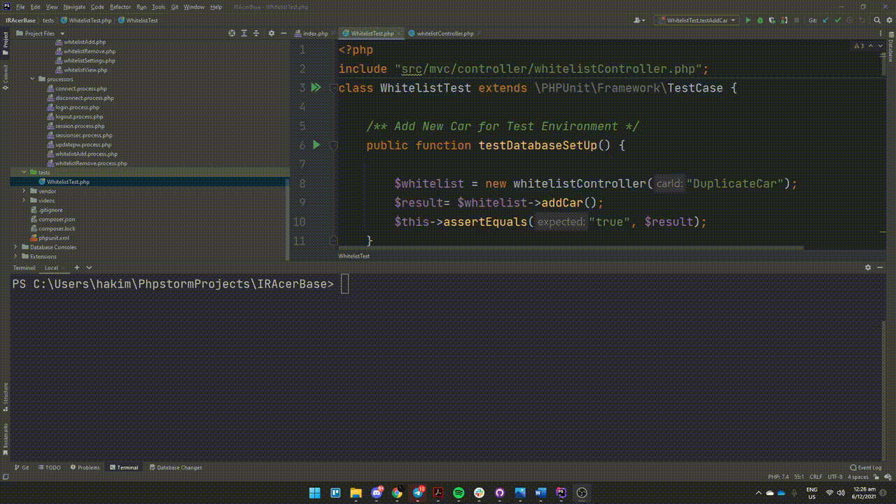Select composer.json in the project tree
The image size is (896, 504).
coord(57,219)
